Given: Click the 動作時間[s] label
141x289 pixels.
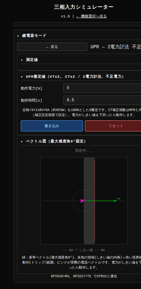Looking at the screenshot, I should pos(32,101).
